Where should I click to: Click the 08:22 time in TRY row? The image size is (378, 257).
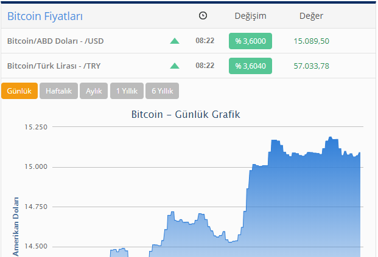pyautogui.click(x=205, y=66)
